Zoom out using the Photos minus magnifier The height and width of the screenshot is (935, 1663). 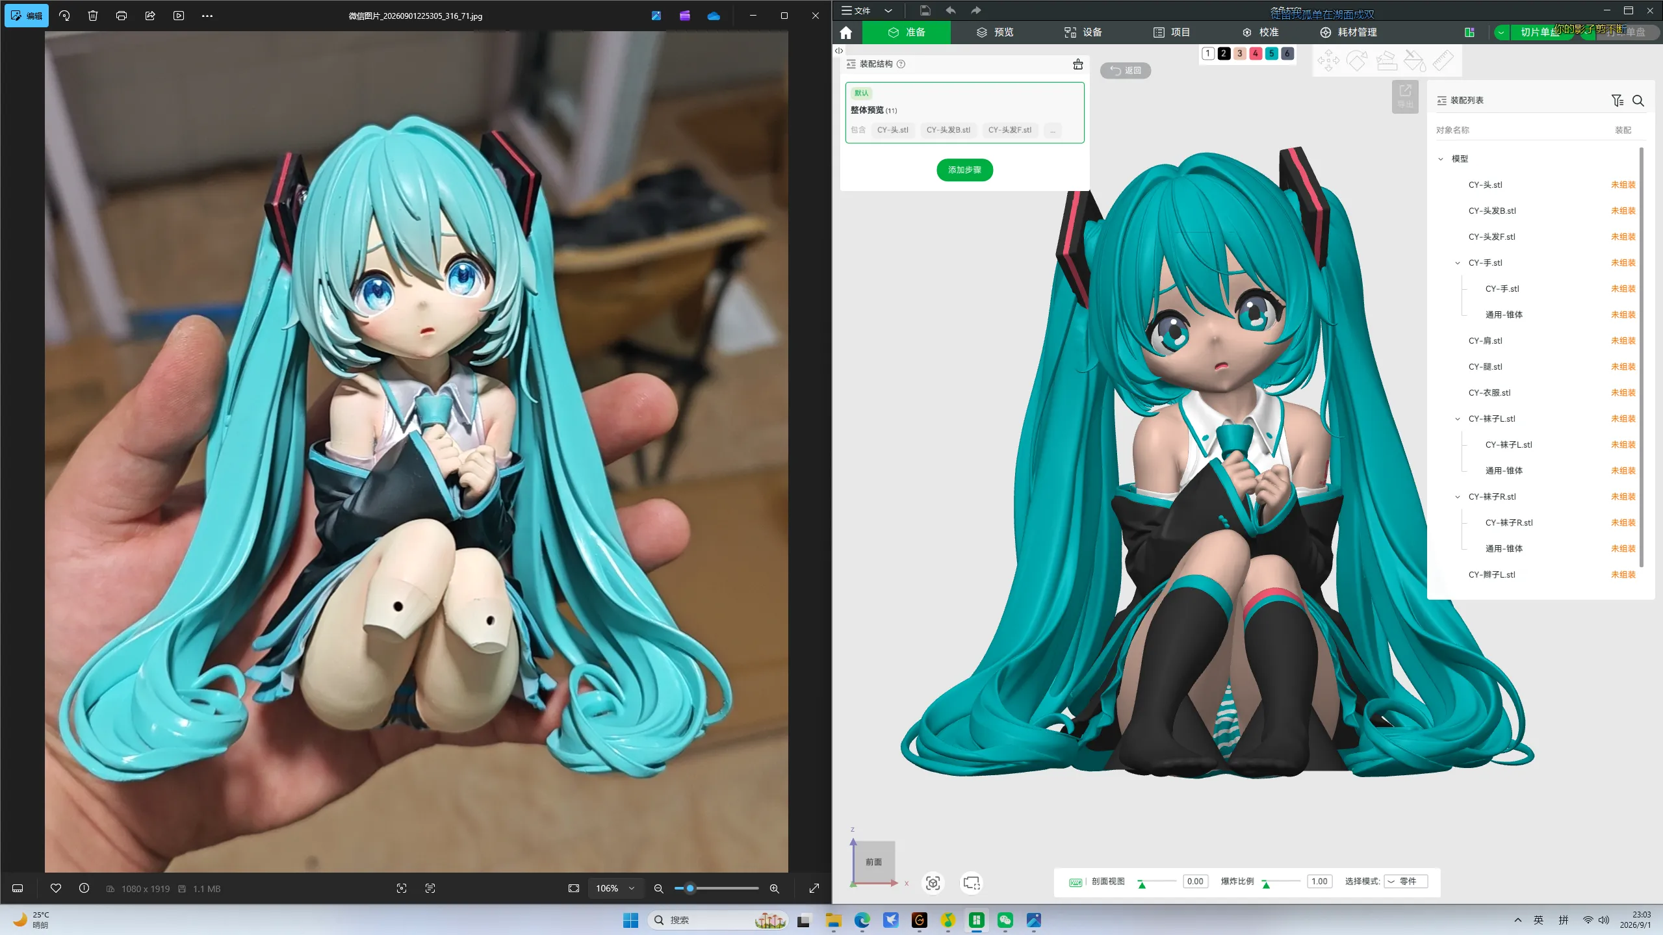click(x=658, y=888)
